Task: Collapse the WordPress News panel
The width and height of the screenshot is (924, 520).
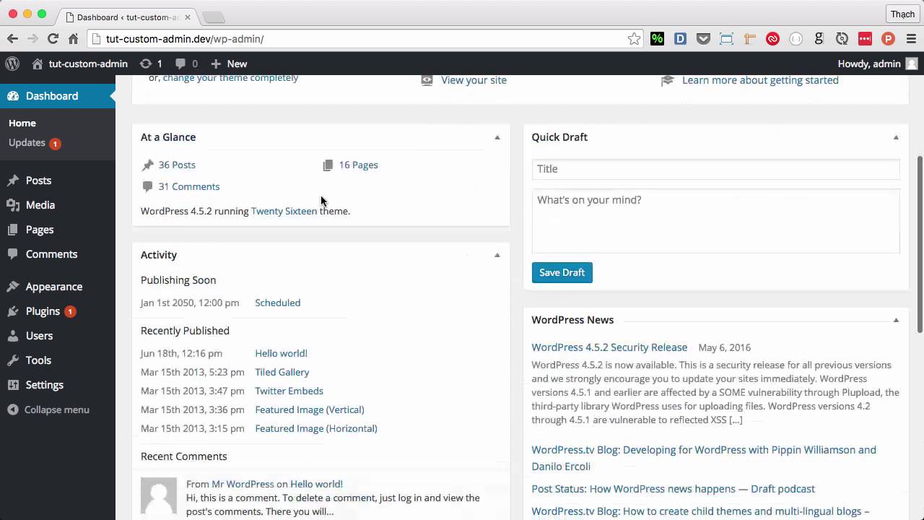Action: (x=896, y=320)
